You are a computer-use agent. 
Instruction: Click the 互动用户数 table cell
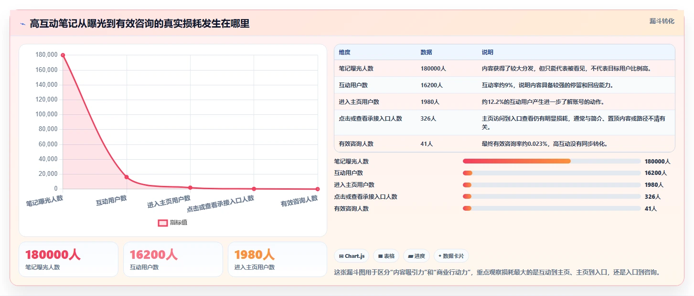[353, 85]
